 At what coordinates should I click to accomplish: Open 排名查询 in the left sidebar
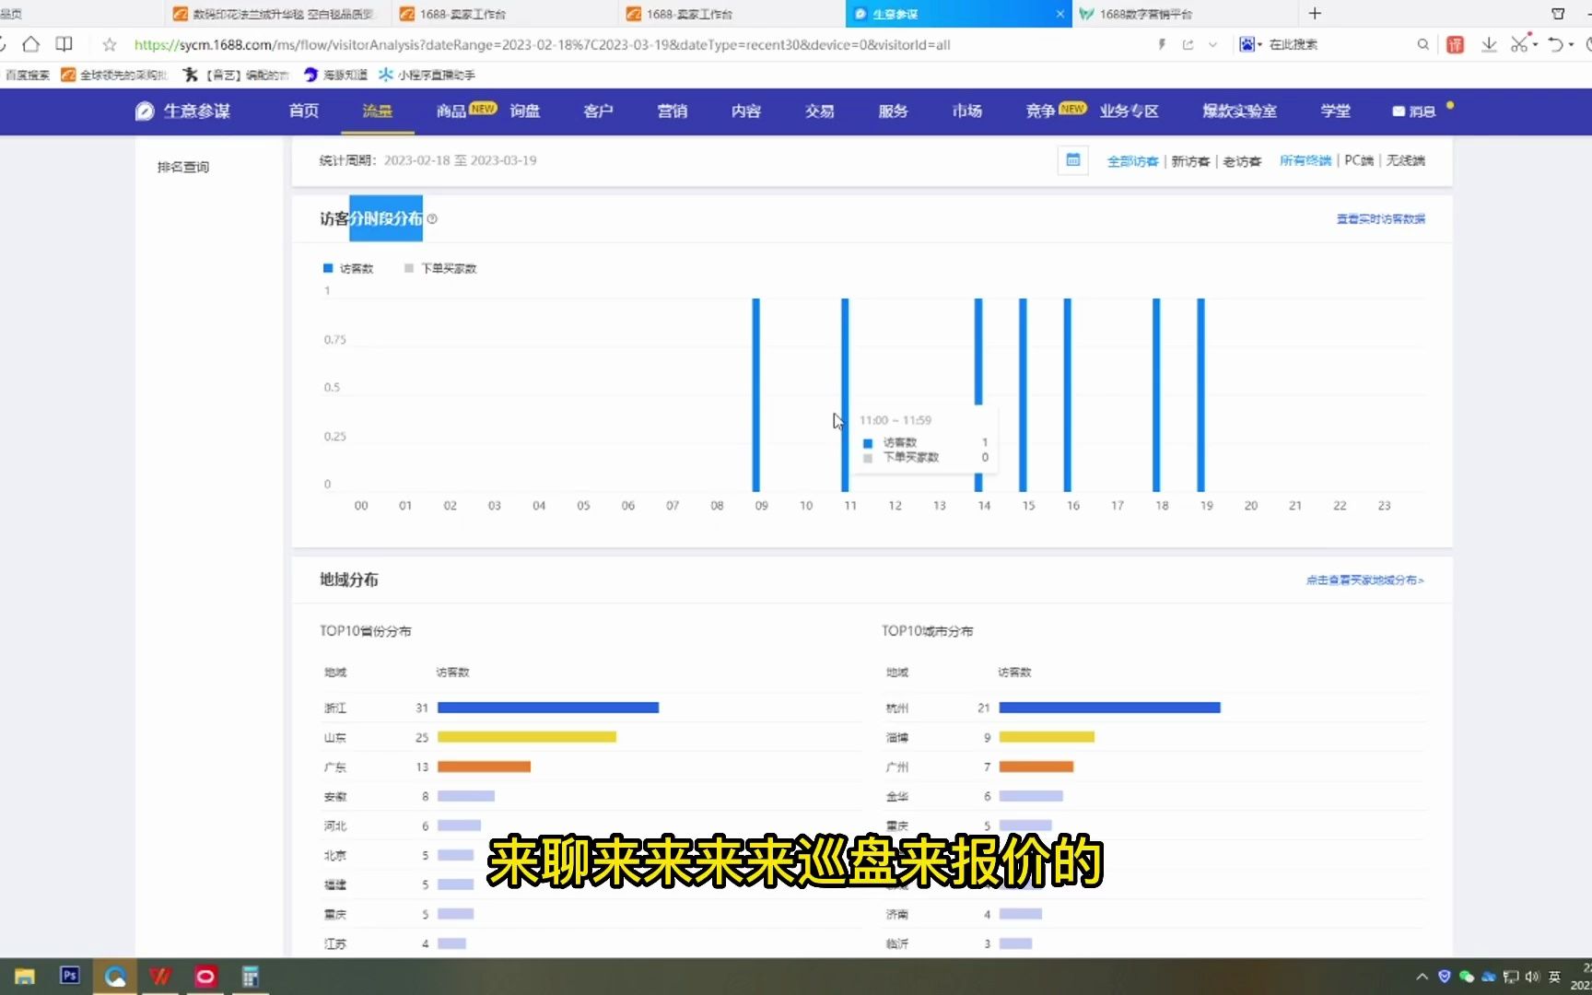pos(183,167)
